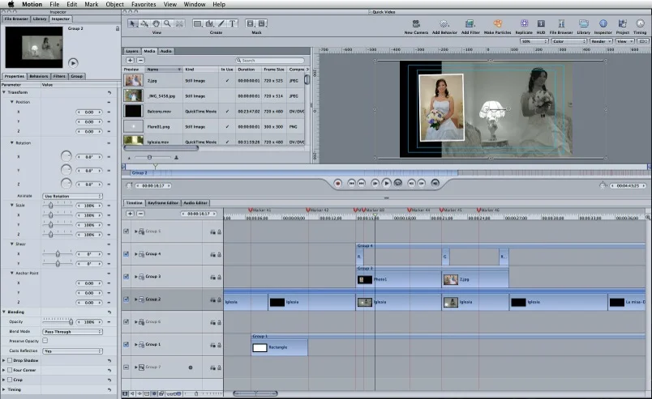652x399 pixels.
Task: Select the Rectangle shape tool
Action: point(198,23)
